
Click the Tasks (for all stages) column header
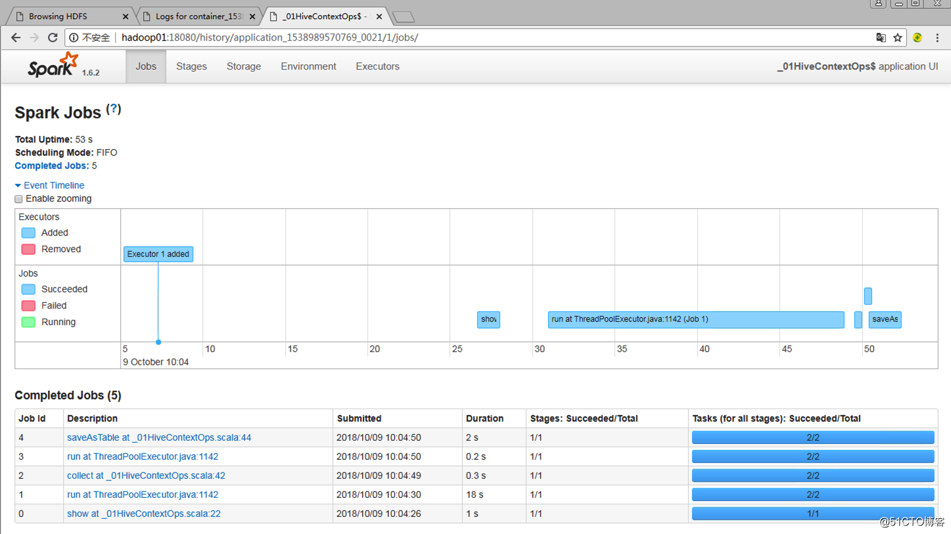[813, 418]
